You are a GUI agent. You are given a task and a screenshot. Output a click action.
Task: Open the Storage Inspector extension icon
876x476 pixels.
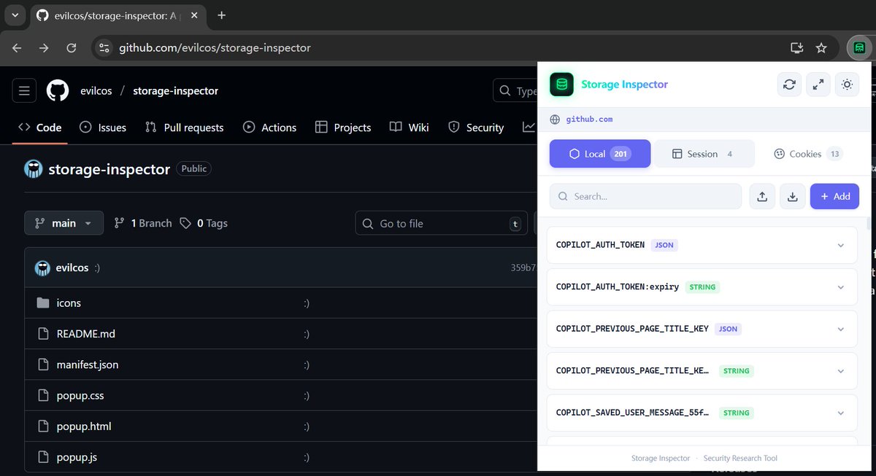[x=859, y=48]
